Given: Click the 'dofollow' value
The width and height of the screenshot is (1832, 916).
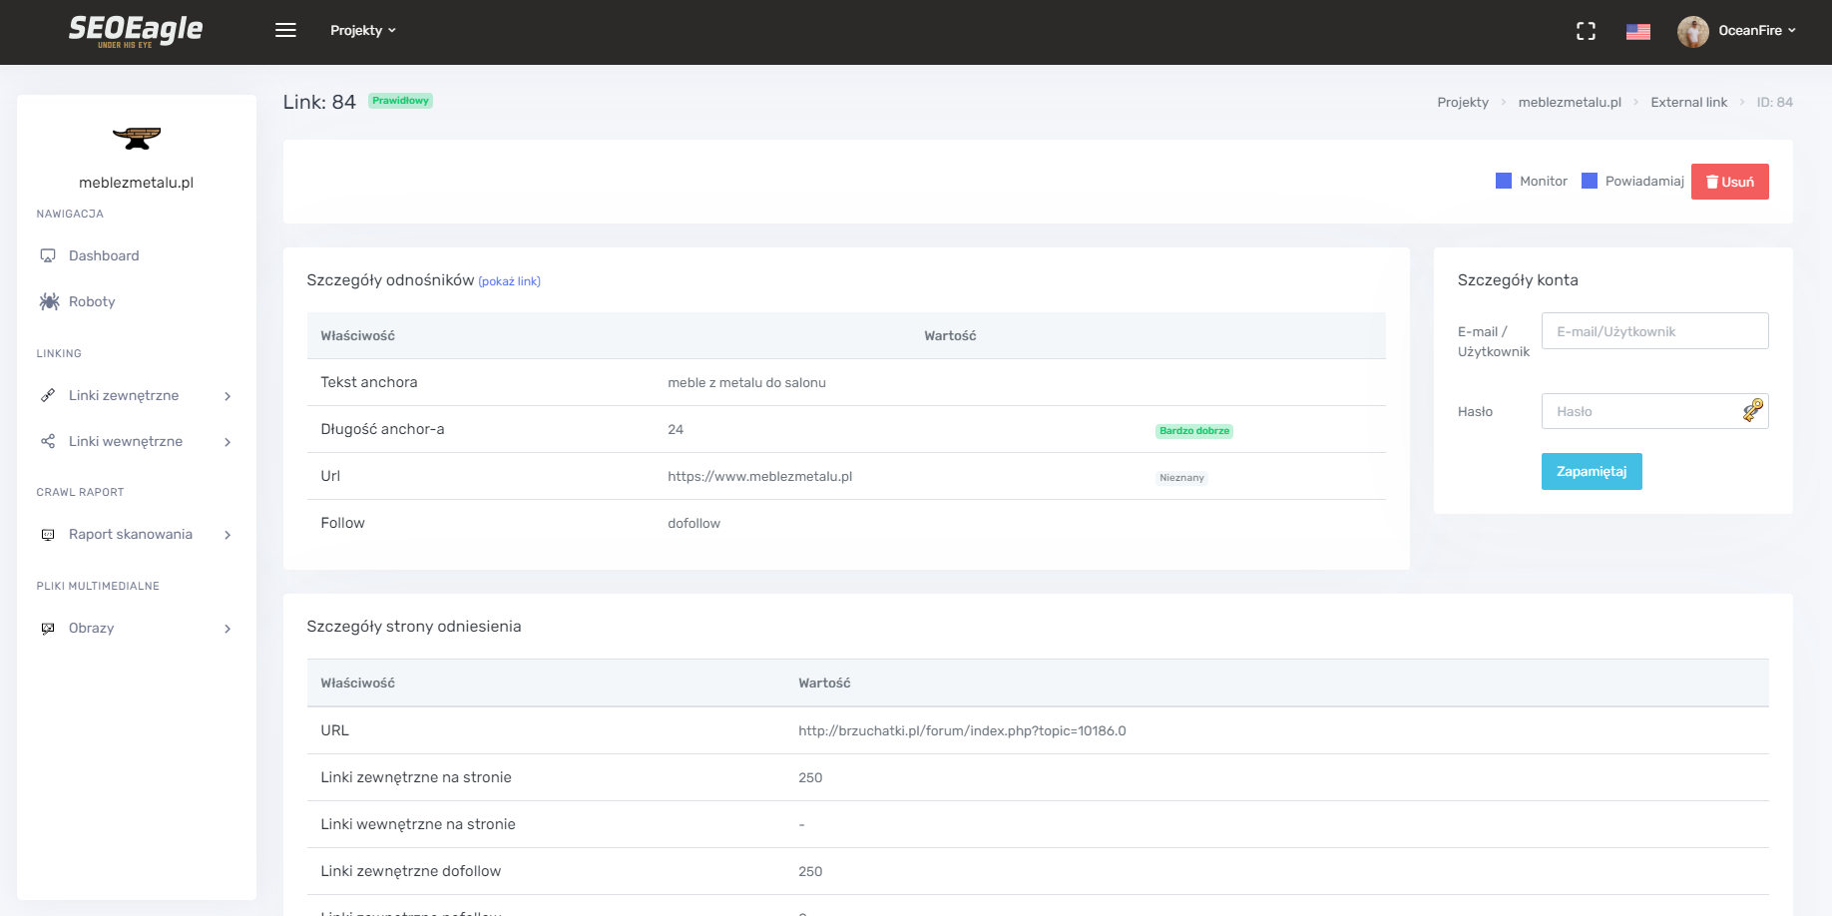Looking at the screenshot, I should (693, 523).
